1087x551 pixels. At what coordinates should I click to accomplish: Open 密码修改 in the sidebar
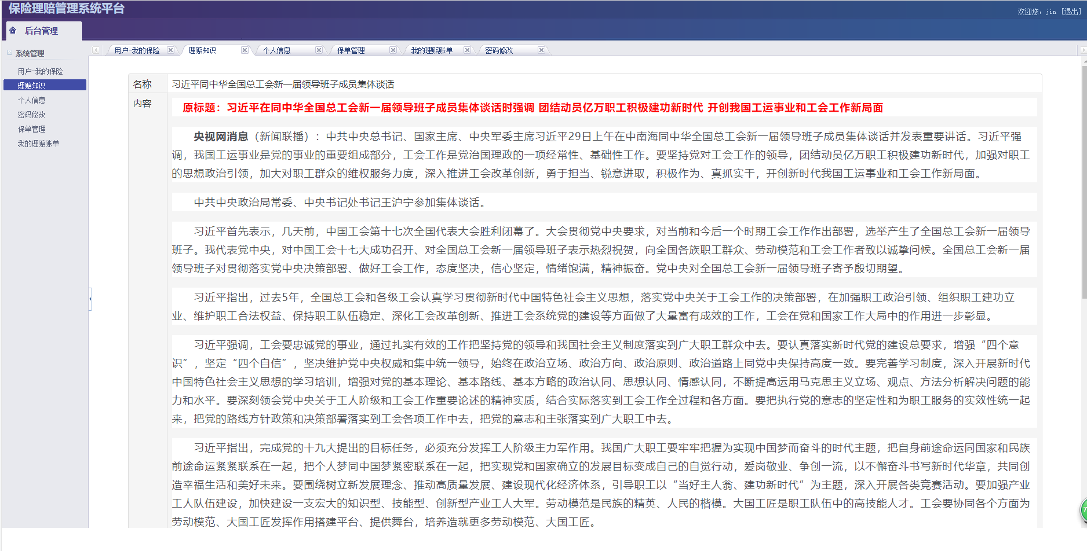[x=31, y=115]
